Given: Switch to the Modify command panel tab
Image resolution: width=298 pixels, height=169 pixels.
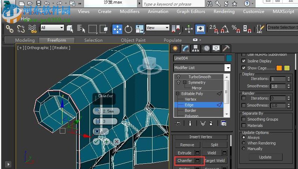Looking at the screenshot, I should (x=185, y=48).
